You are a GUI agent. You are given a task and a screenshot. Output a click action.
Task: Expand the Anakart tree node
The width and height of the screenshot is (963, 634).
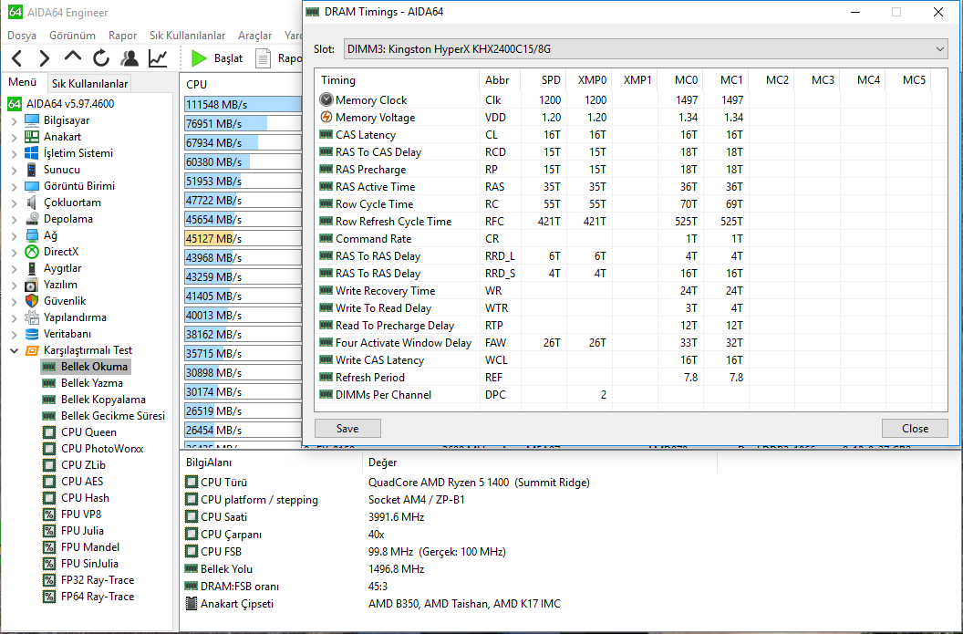click(x=14, y=137)
